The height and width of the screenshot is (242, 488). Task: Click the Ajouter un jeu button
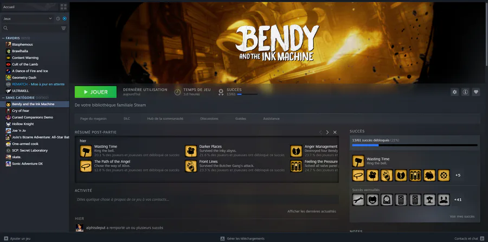[17, 239]
